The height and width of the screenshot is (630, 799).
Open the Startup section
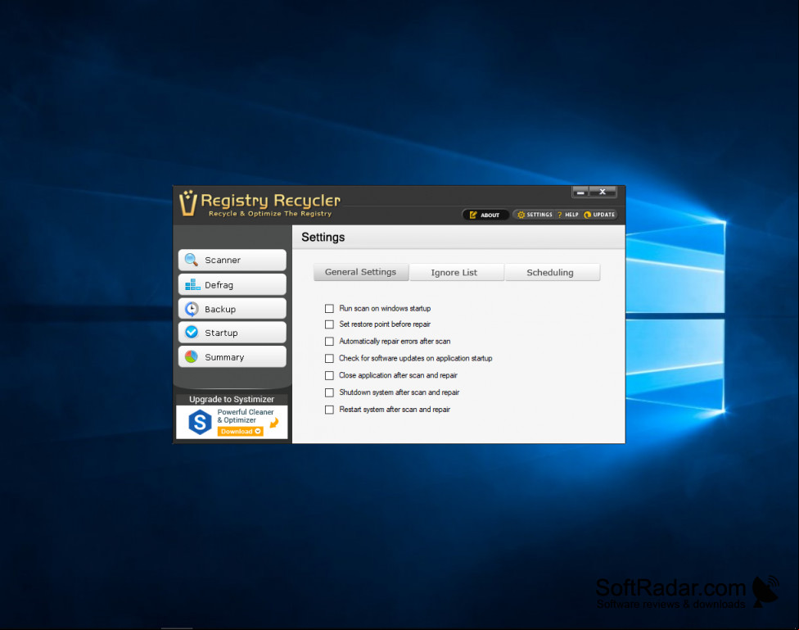[x=232, y=333]
